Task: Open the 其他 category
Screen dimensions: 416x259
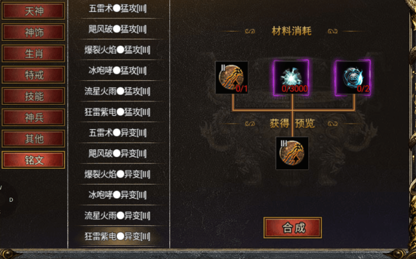Action: 33,138
